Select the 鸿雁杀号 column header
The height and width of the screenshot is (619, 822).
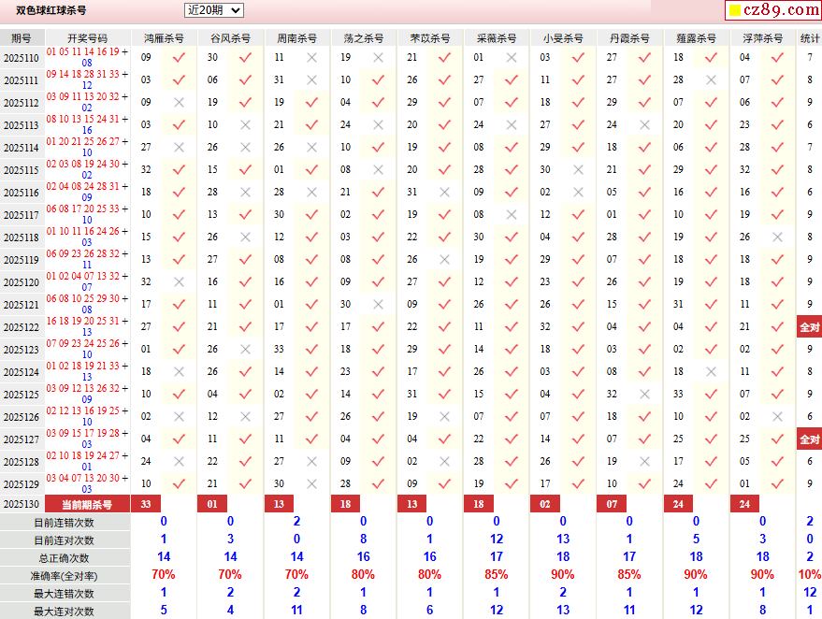click(164, 38)
